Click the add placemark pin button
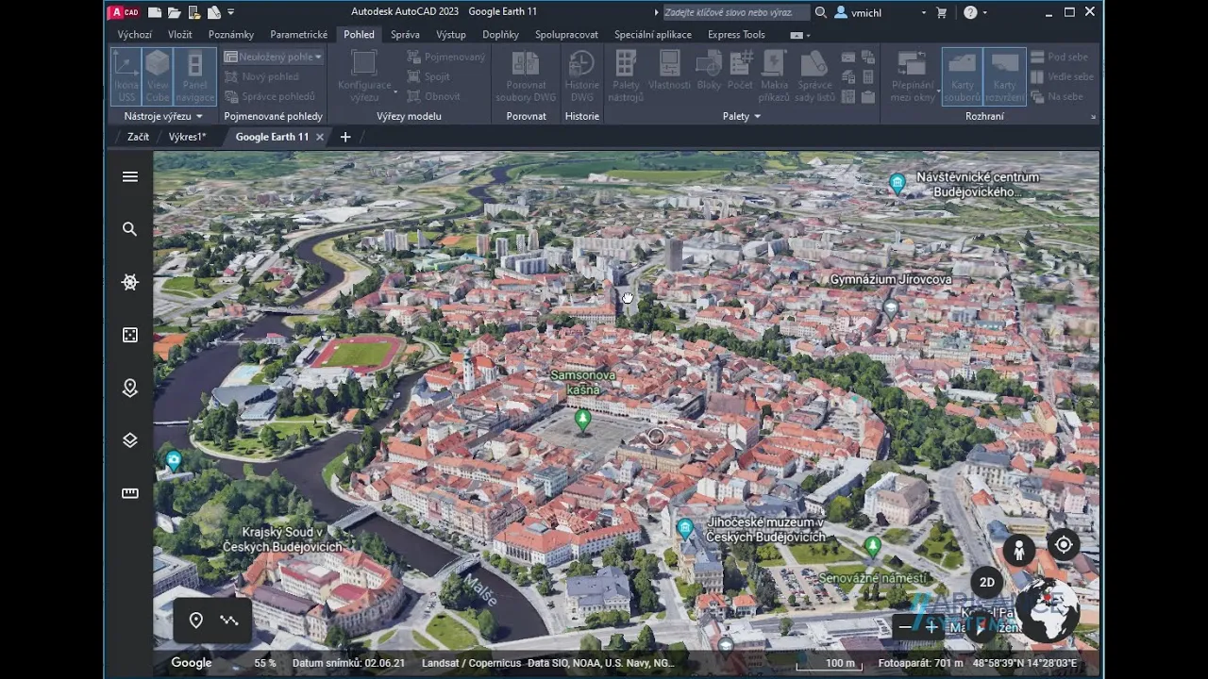This screenshot has height=679, width=1208. (x=196, y=620)
